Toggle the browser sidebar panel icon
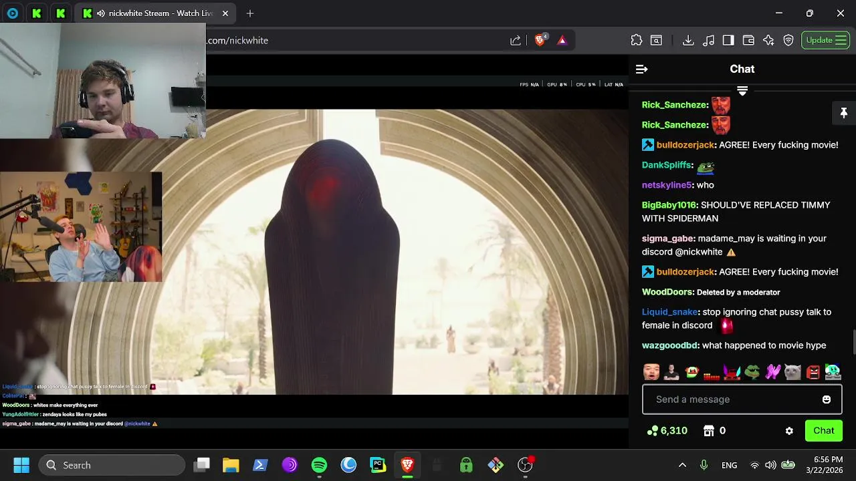This screenshot has width=856, height=481. pos(728,40)
